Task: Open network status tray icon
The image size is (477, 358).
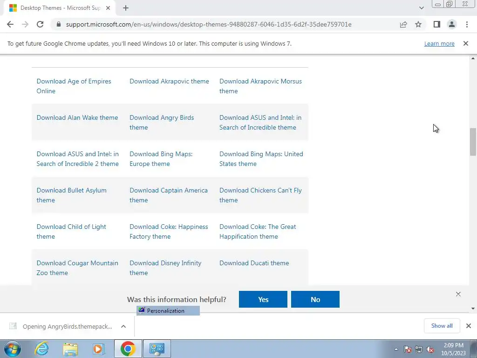Action: 419,349
